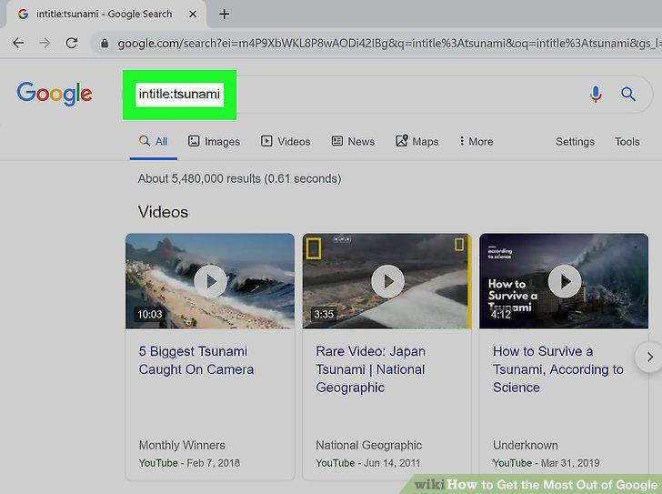662x494 pixels.
Task: Reload the page with the refresh icon
Action: 72,43
